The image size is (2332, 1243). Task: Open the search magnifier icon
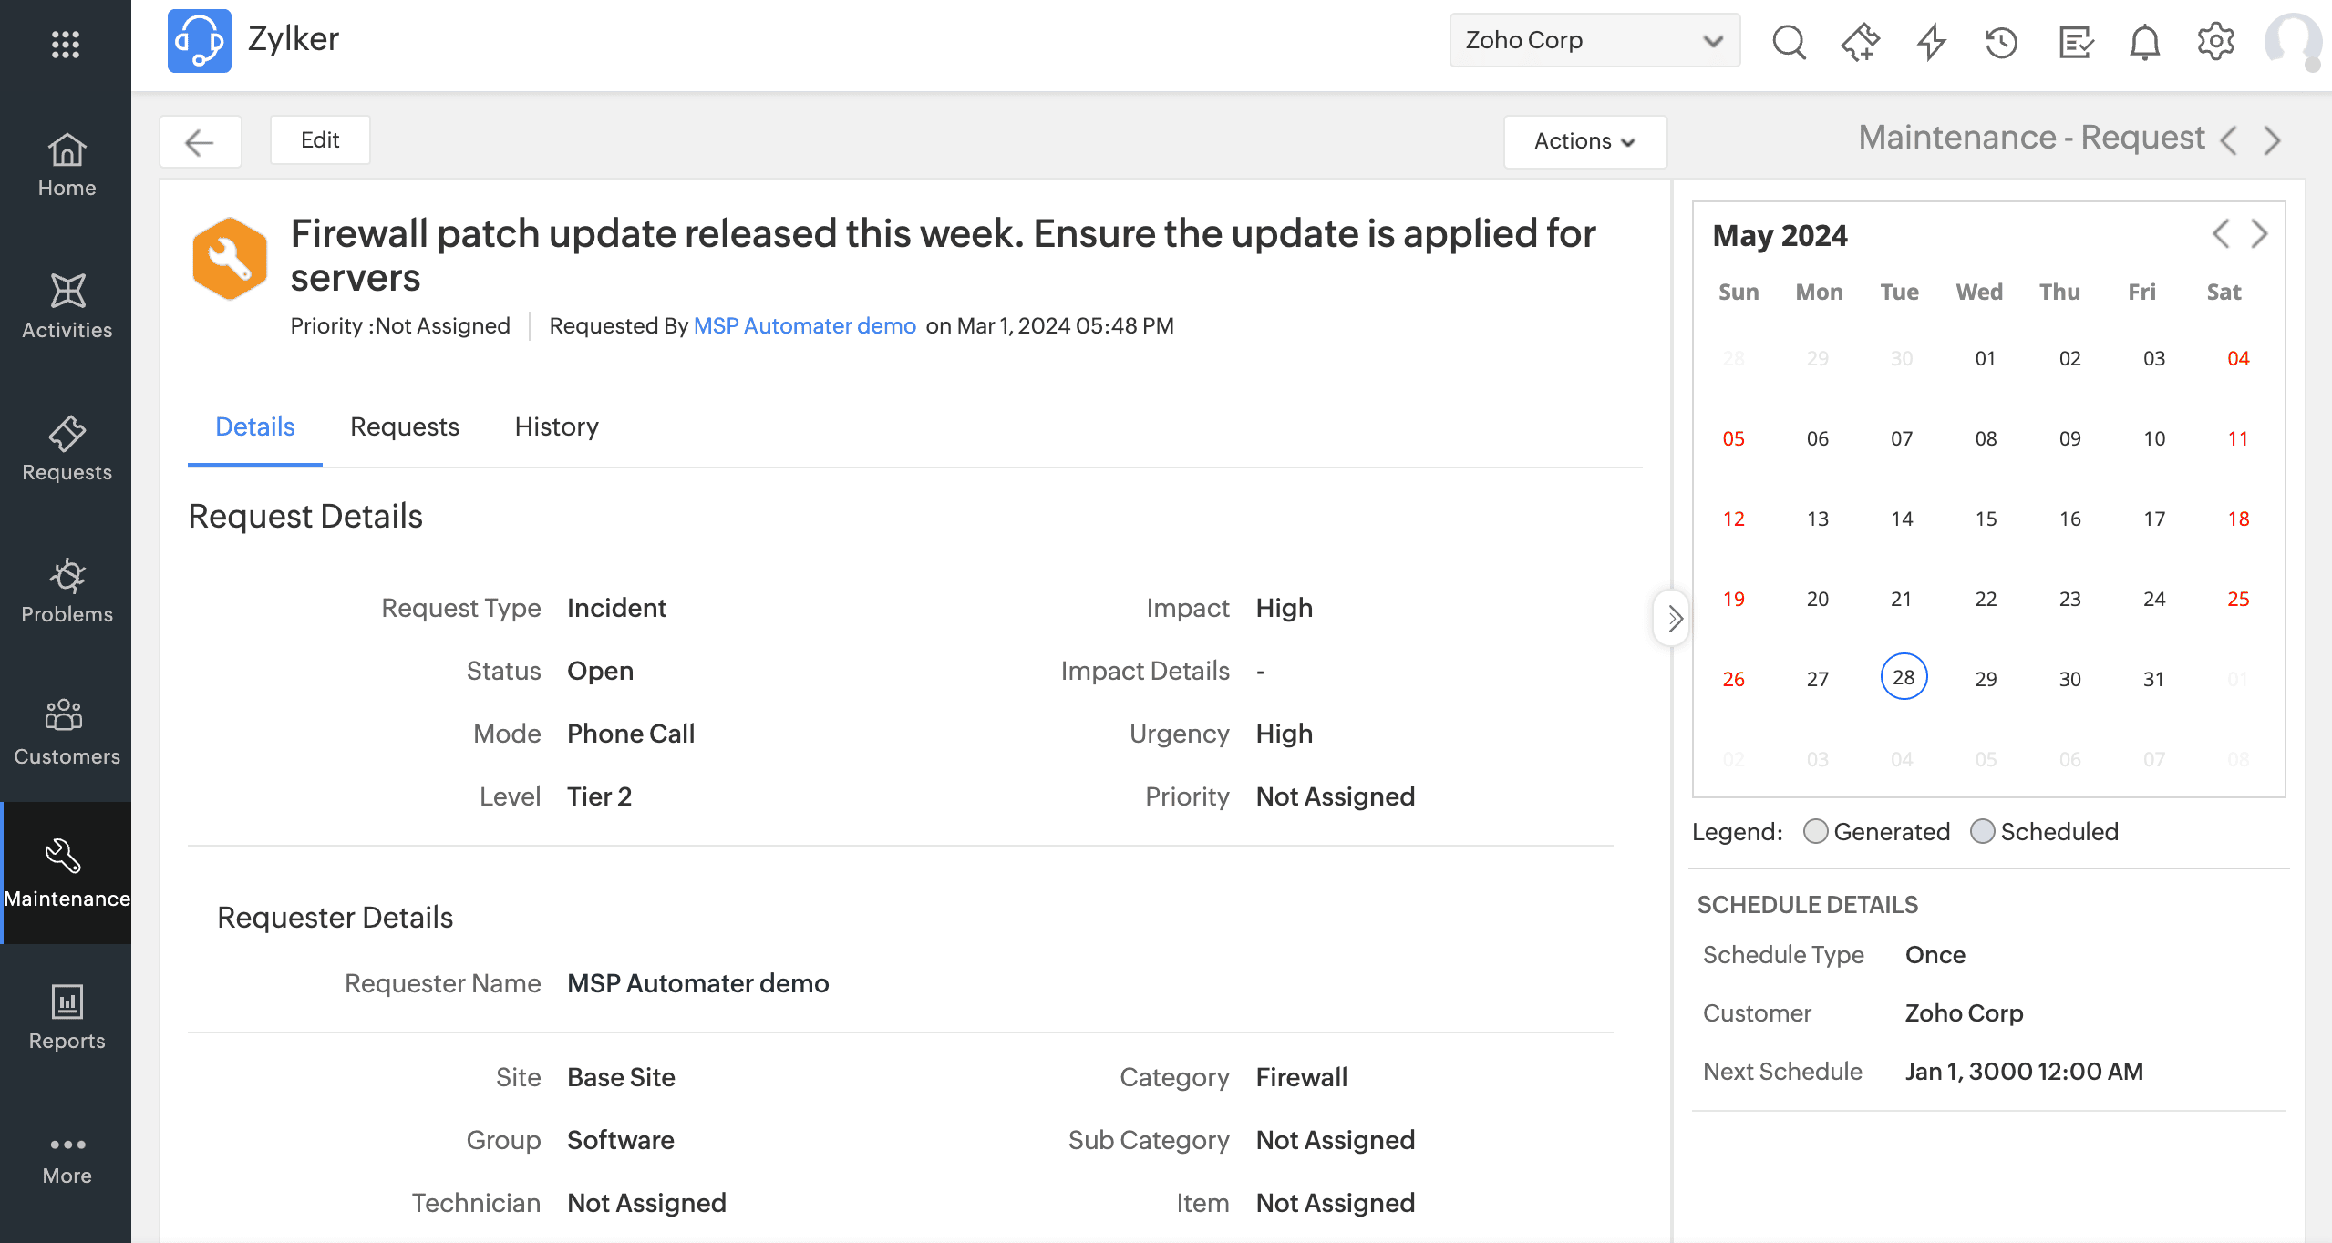(1789, 42)
